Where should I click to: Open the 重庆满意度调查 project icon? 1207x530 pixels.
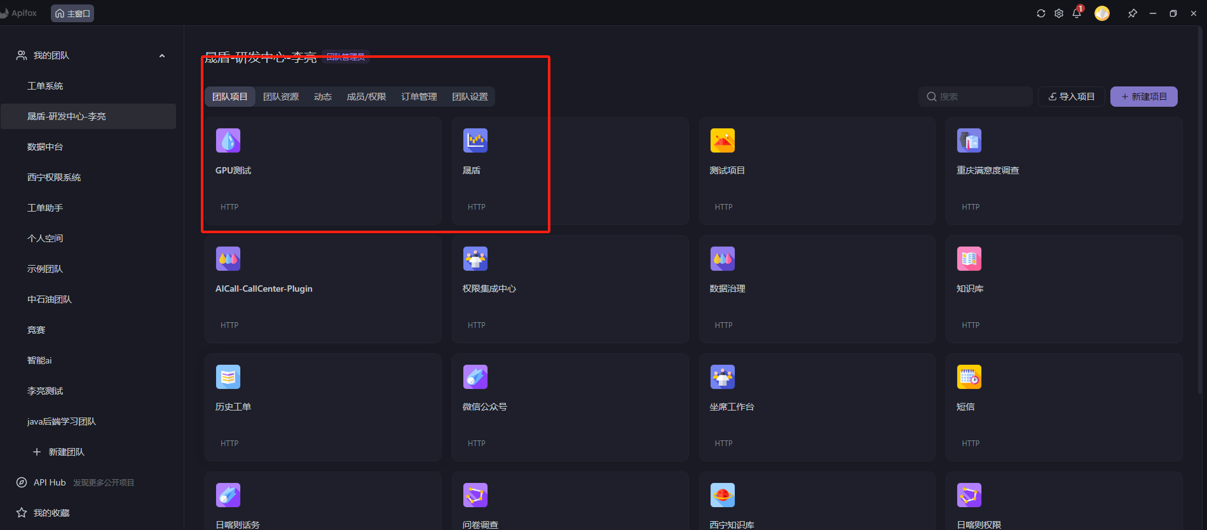(969, 140)
